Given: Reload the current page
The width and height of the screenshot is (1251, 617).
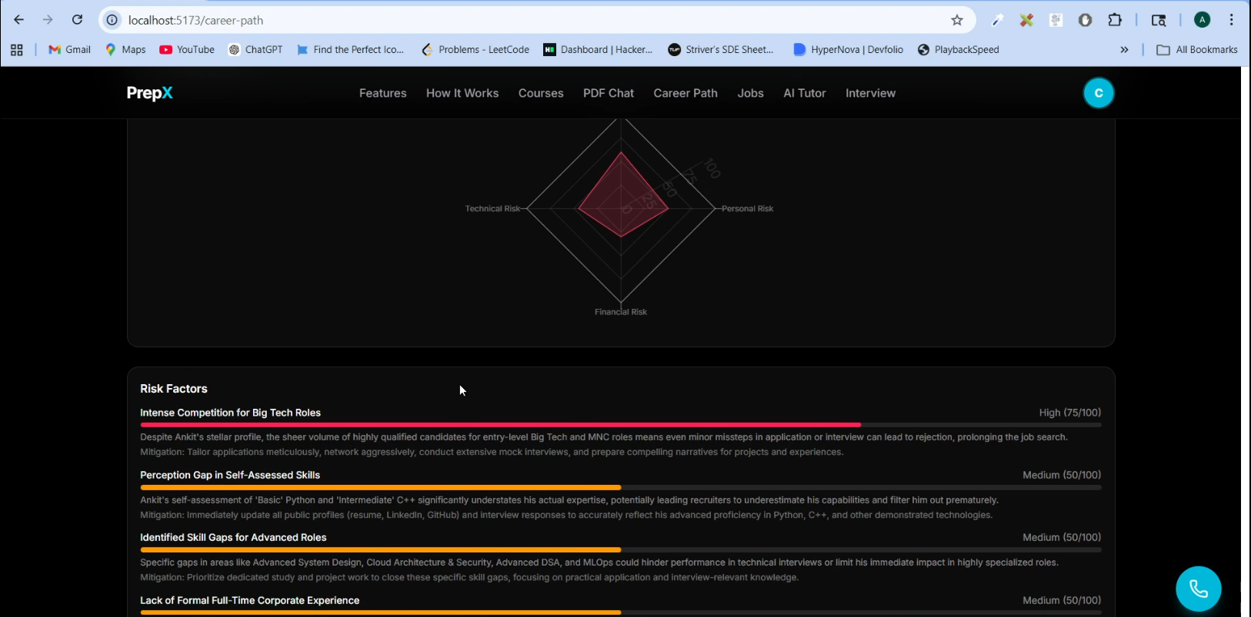Looking at the screenshot, I should [77, 20].
